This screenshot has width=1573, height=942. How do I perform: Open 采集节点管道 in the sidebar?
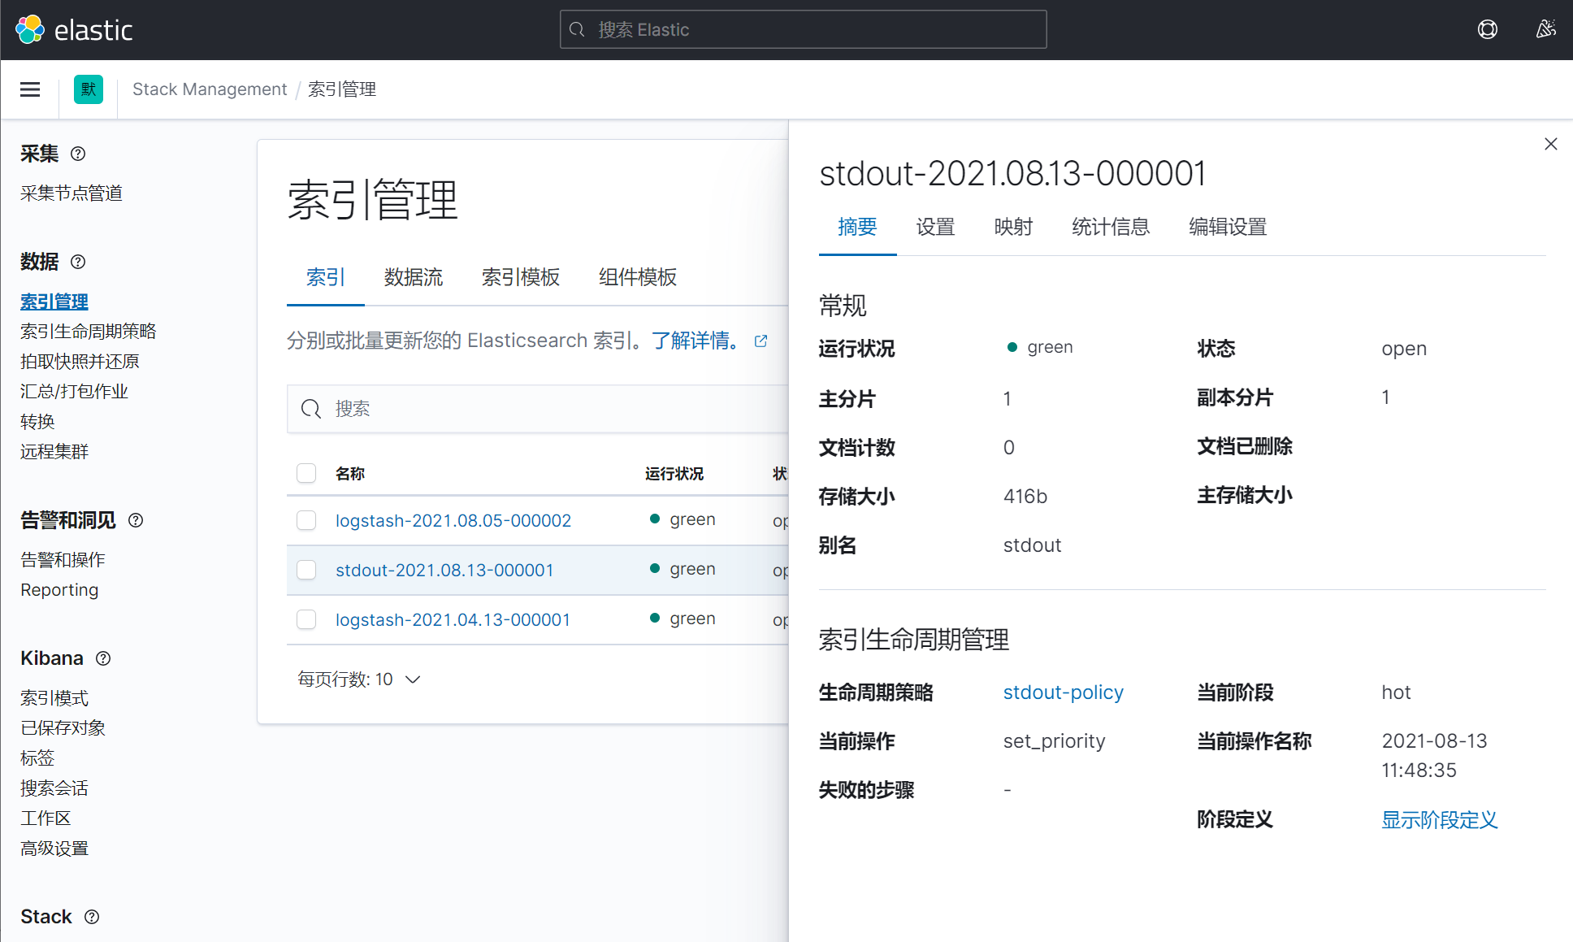(71, 193)
